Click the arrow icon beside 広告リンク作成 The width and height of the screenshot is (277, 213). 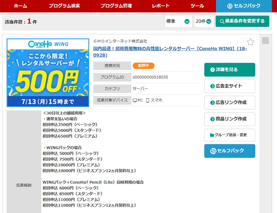click(x=212, y=103)
